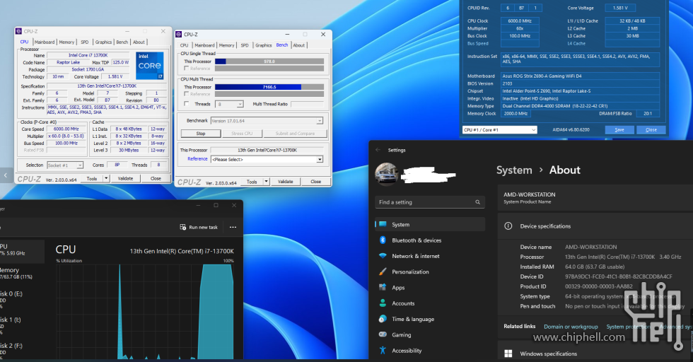Check the Single Thread Reference checkbox
Image resolution: width=693 pixels, height=362 pixels.
(186, 69)
